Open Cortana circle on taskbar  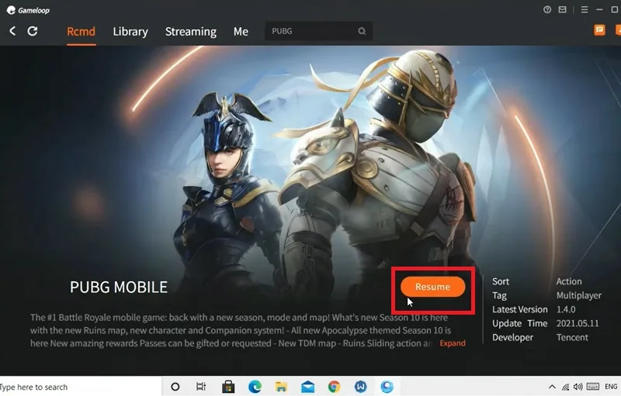(175, 387)
